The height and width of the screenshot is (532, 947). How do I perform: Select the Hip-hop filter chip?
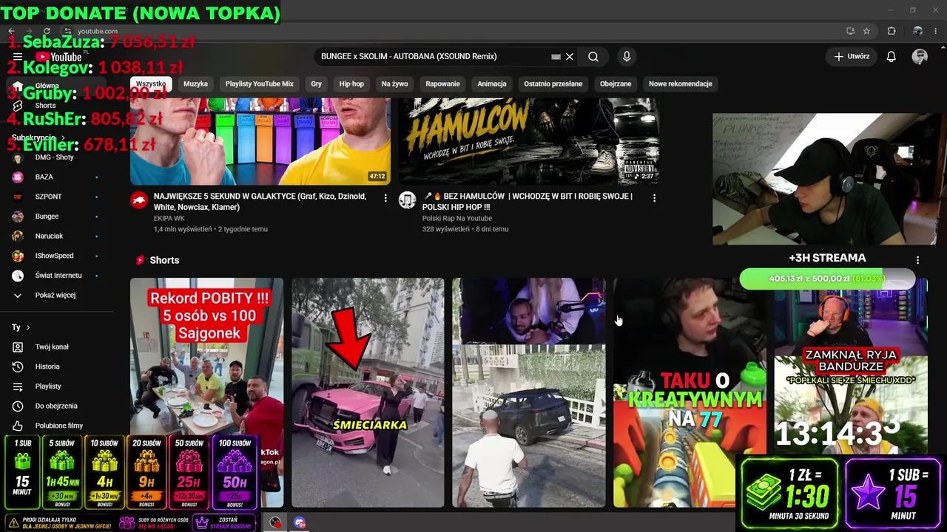coord(351,84)
